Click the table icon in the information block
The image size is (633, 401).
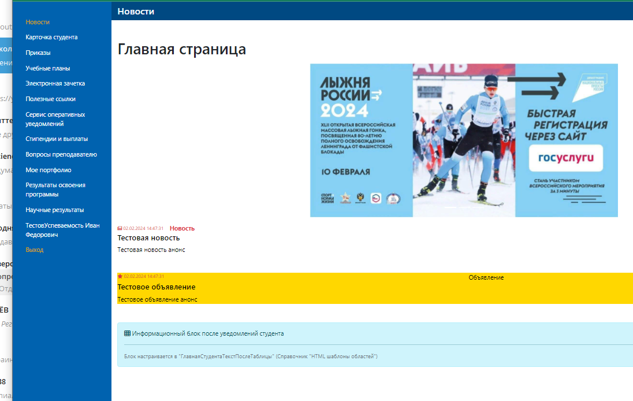[x=127, y=333]
